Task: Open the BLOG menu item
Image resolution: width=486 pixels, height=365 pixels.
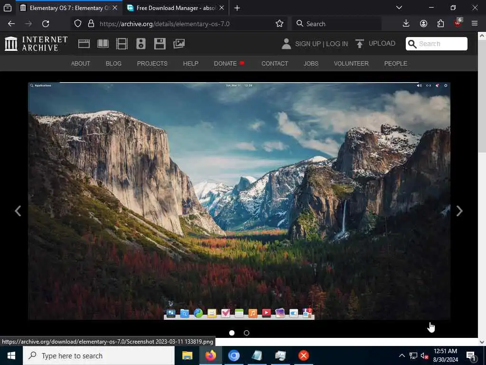Action: tap(113, 63)
